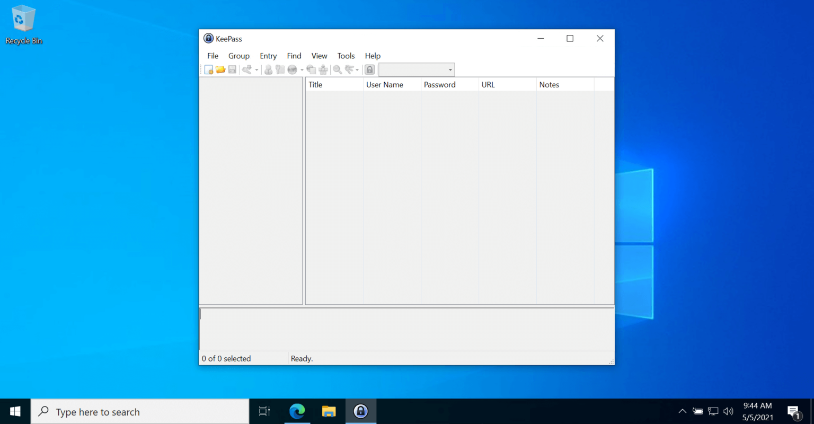Click the Lock Workspace padlock icon

click(x=370, y=70)
